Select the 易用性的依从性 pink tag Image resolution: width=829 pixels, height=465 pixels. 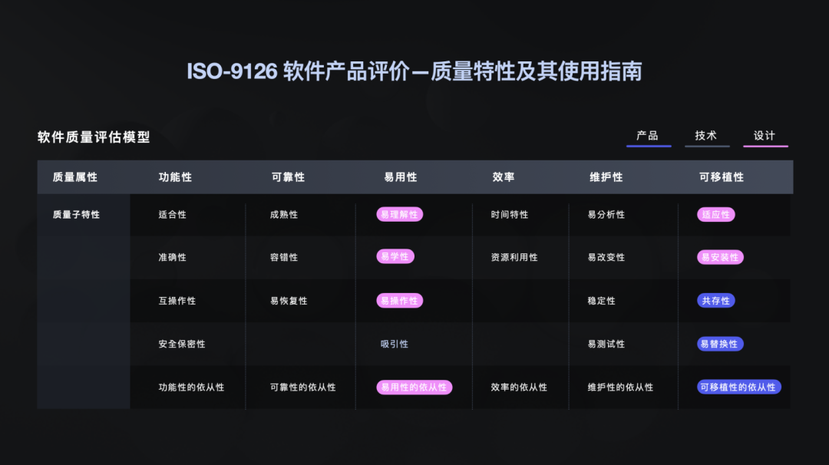(414, 387)
